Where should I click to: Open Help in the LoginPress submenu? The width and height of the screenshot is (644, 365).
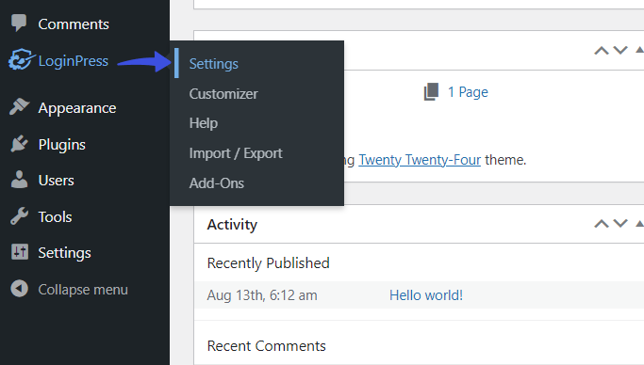[204, 123]
